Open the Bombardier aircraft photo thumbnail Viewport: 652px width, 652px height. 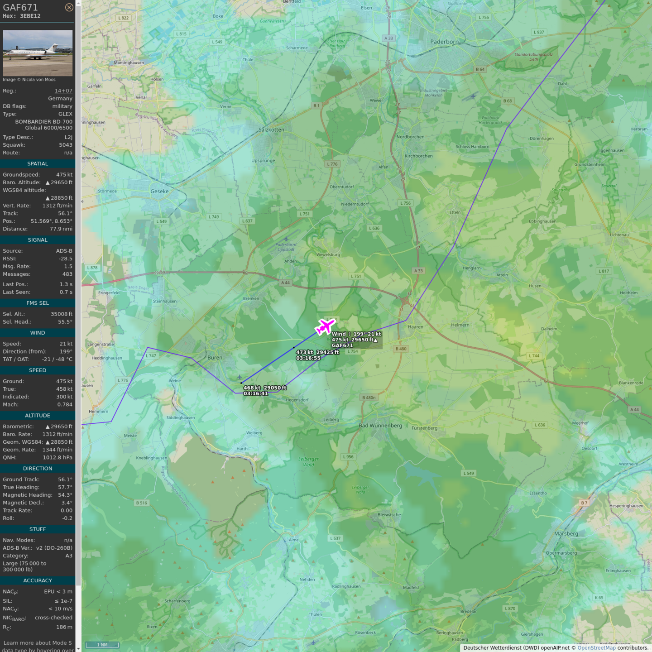coord(38,53)
